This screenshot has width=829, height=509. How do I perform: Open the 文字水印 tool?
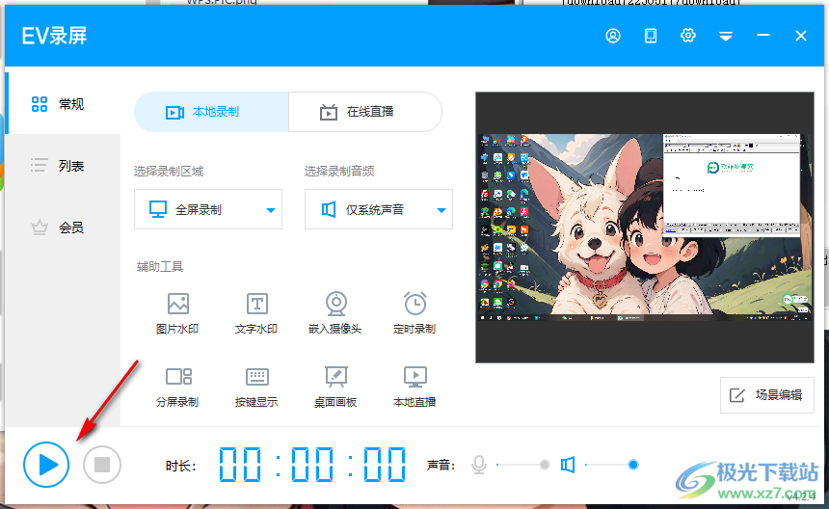256,313
